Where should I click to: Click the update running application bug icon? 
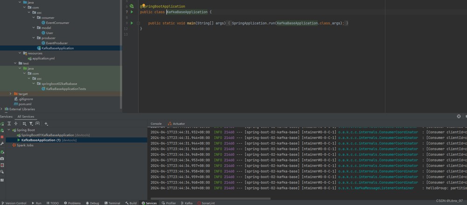(x=2, y=152)
